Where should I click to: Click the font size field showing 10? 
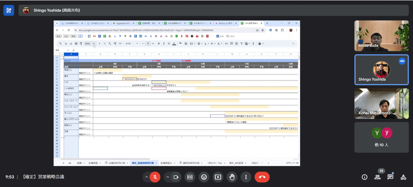[148, 44]
